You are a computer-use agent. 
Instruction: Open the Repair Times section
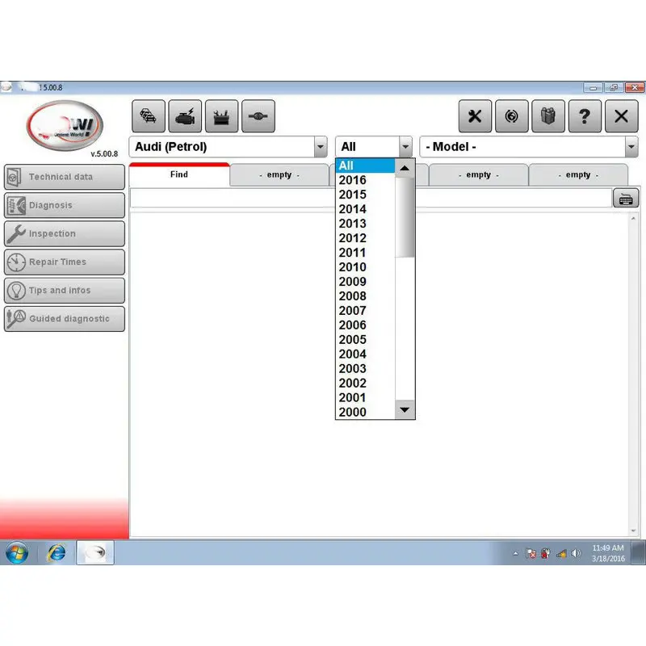click(x=65, y=262)
